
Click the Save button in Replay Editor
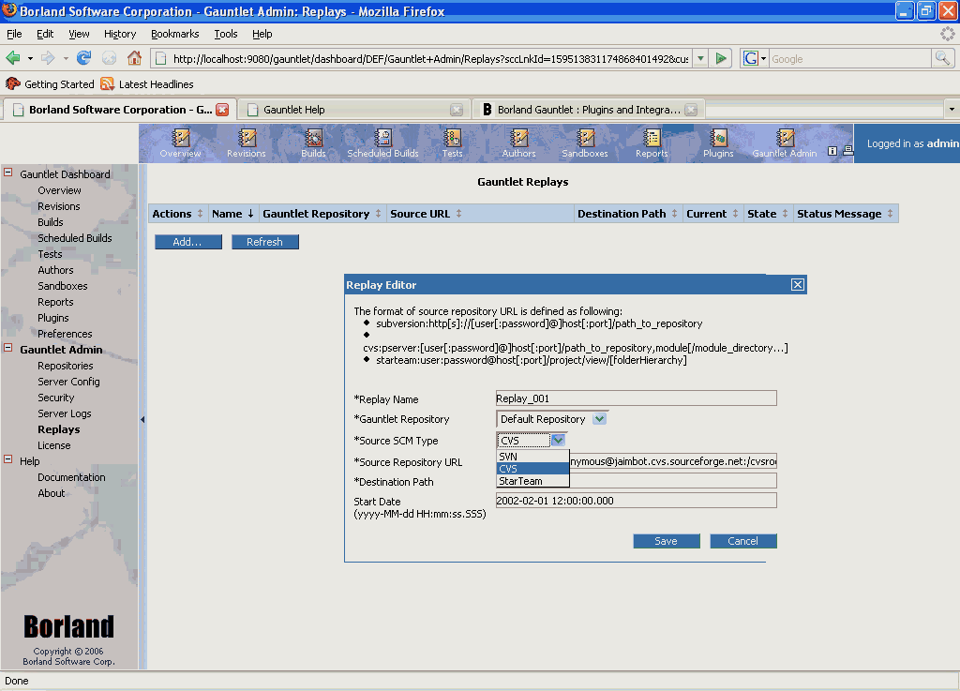(x=666, y=541)
